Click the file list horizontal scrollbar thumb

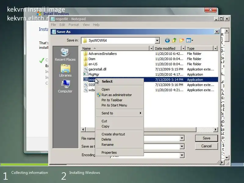pos(141,129)
